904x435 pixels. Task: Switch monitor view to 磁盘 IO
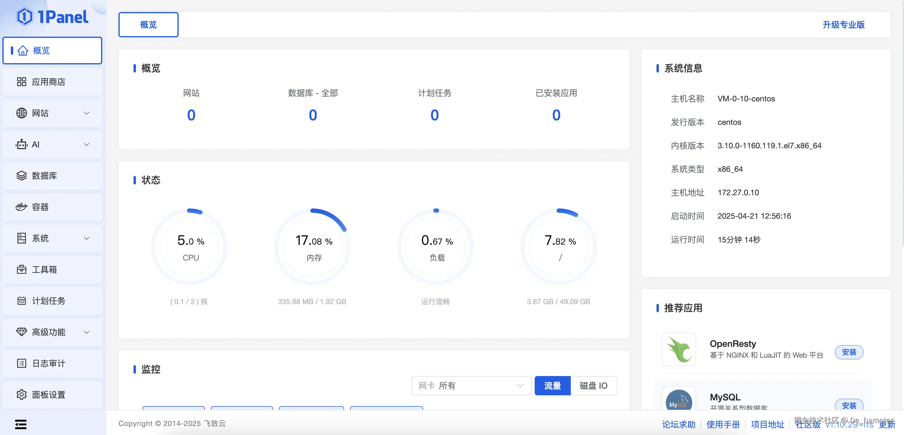click(x=593, y=385)
